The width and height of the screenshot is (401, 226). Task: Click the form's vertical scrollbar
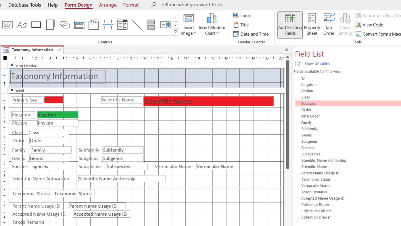288,115
